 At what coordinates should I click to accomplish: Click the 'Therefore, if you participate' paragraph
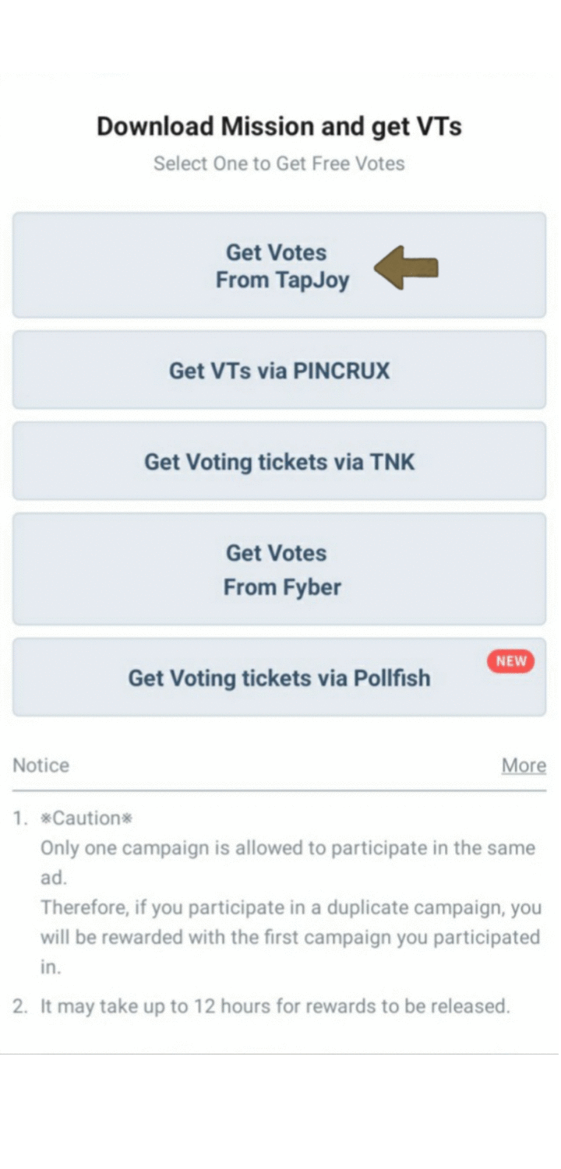pyautogui.click(x=290, y=922)
